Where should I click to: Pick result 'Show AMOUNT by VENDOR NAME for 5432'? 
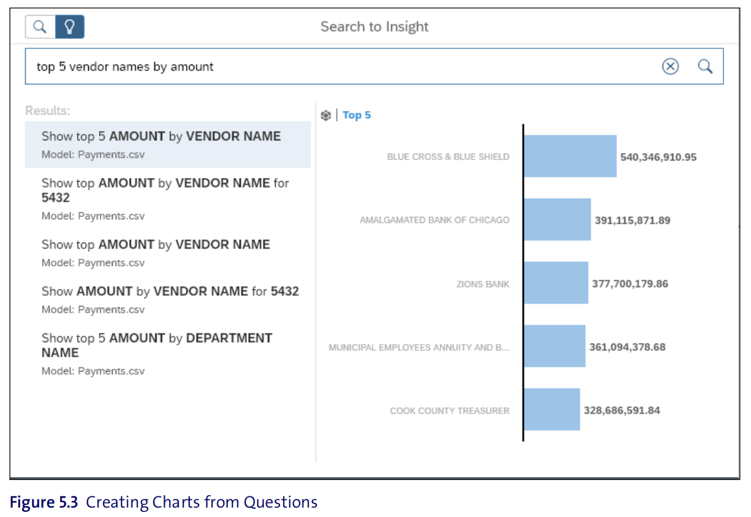(168, 300)
